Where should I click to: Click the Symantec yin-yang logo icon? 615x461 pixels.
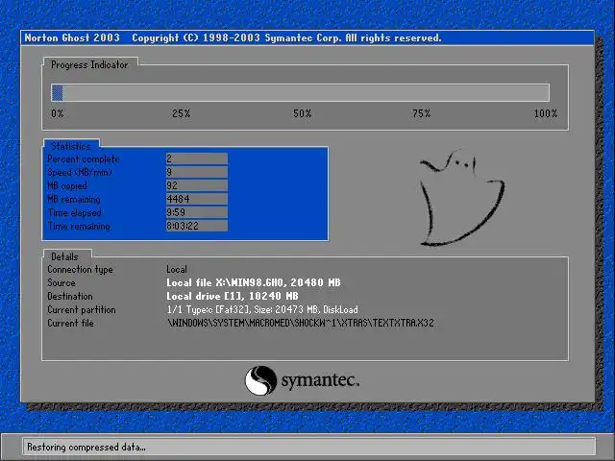click(260, 380)
